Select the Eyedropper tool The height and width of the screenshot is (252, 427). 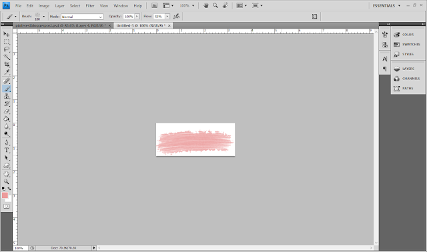click(7, 72)
